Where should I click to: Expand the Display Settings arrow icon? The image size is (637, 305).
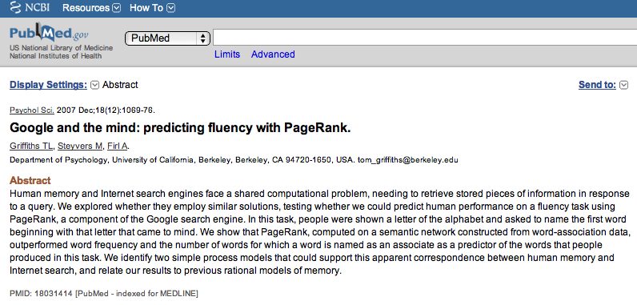94,85
